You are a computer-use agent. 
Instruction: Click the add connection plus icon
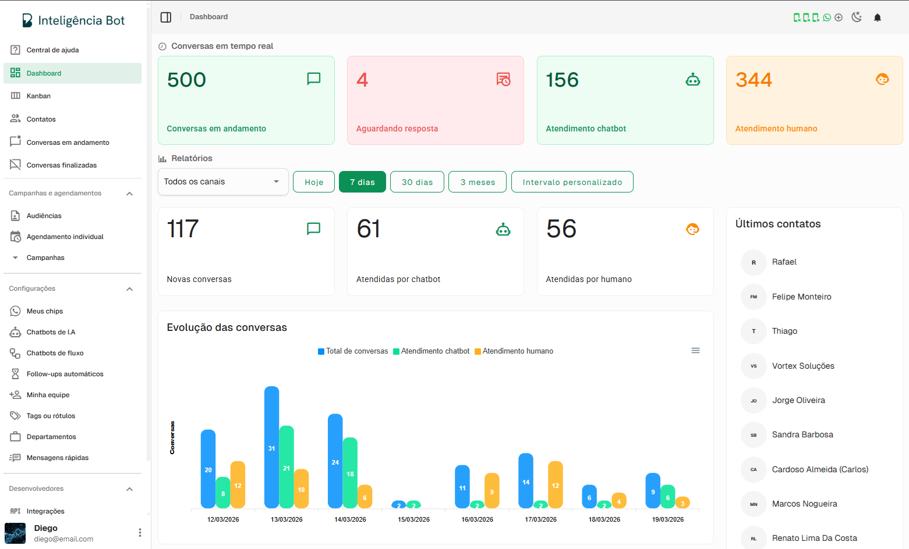coord(839,17)
